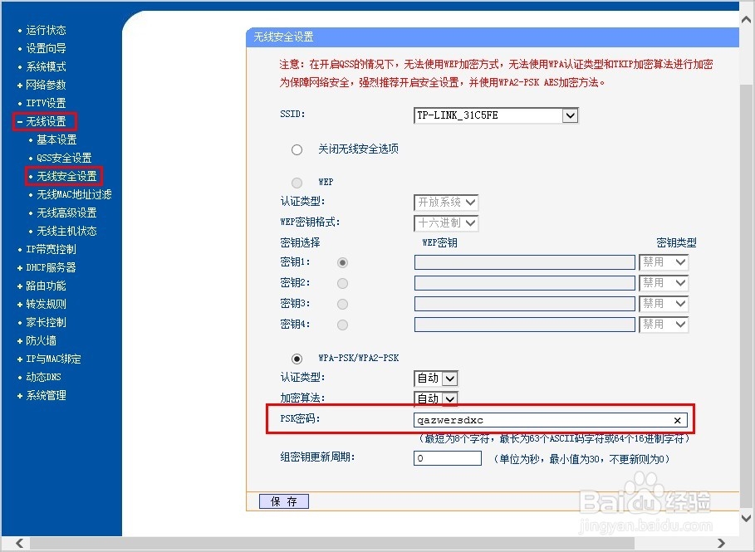Click the 保存 save button
The width and height of the screenshot is (755, 552).
[283, 501]
